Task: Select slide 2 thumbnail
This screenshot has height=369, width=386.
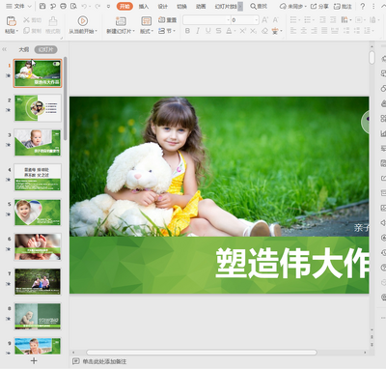Action: click(38, 108)
